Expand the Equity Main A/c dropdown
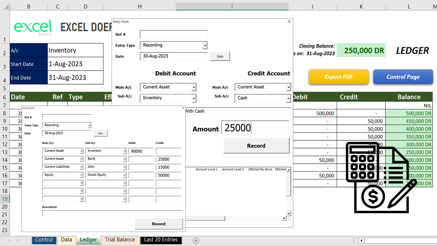This screenshot has width=437, height=246. point(82,175)
